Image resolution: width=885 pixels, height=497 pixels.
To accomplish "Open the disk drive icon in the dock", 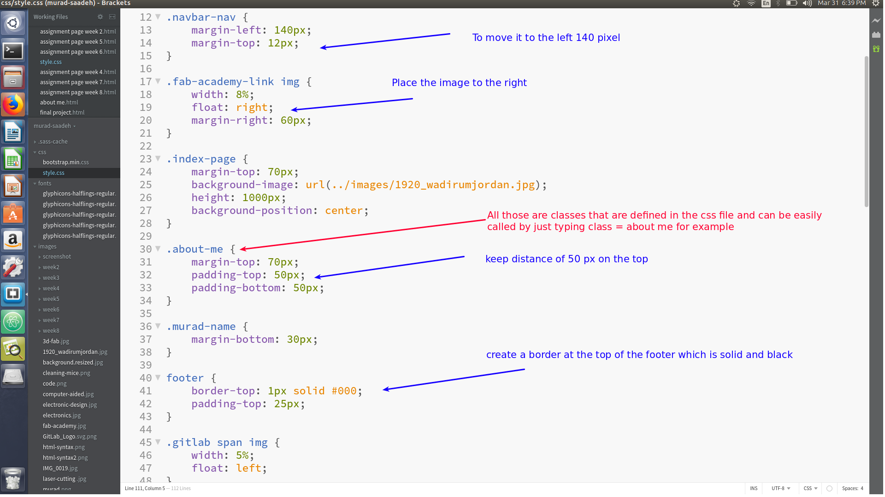I will point(13,376).
